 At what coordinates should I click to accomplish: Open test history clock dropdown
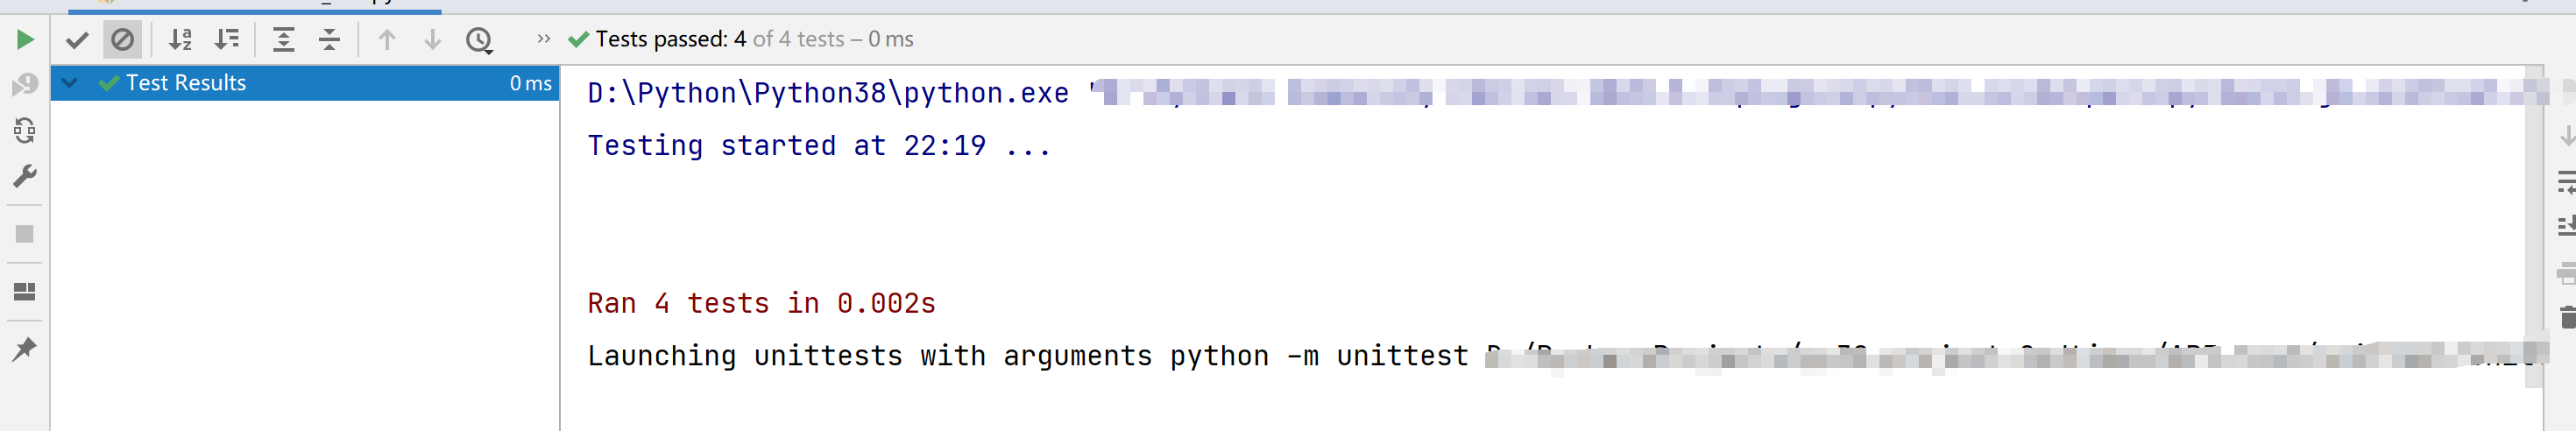[480, 40]
